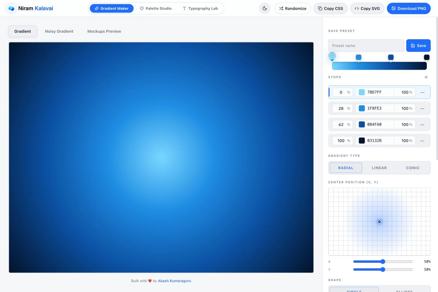Screen dimensions: 438x292
Task: Open the Palette Studio section
Action: [x=156, y=9]
